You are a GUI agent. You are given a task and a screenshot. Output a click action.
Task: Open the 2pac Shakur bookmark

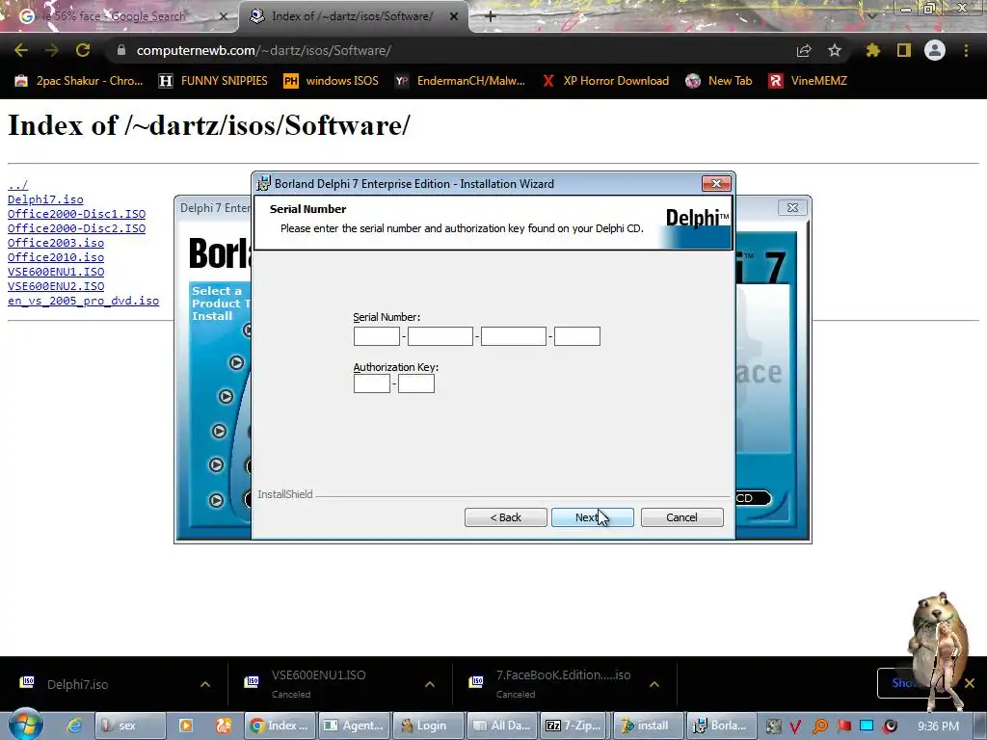coord(79,81)
